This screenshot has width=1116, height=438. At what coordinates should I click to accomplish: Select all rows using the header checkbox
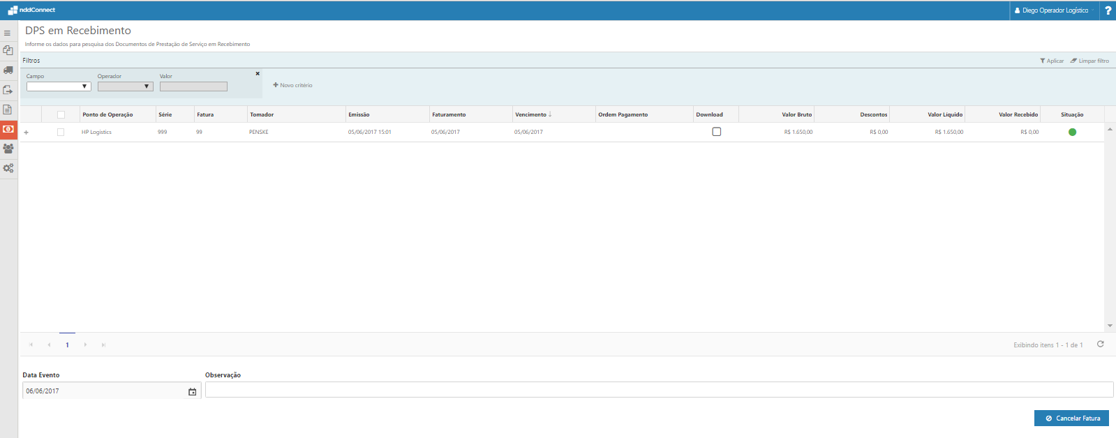pos(61,114)
